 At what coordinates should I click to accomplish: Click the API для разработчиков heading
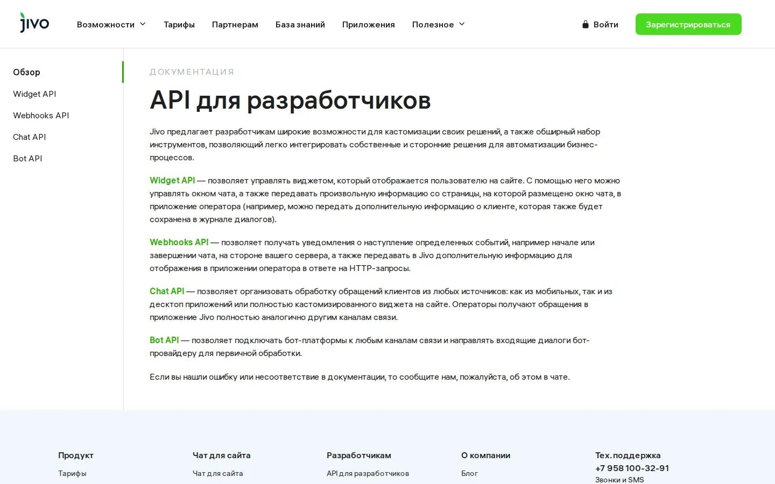point(290,100)
